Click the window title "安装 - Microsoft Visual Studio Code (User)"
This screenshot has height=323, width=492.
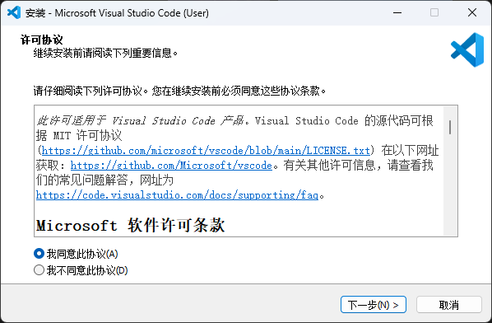117,13
